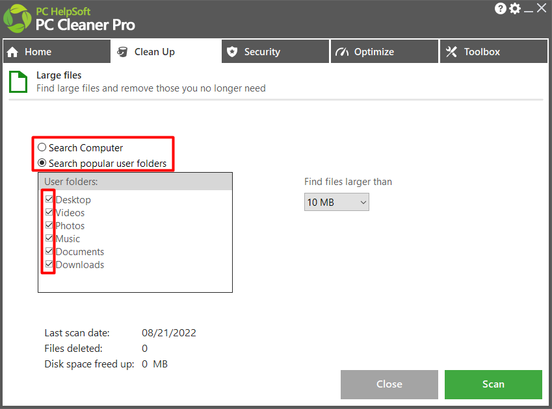Close the PC Cleaner Pro window
The width and height of the screenshot is (552, 409).
(542, 8)
